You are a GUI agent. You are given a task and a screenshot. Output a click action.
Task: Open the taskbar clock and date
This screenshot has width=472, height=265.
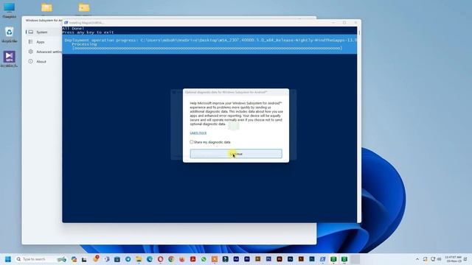[x=453, y=259]
